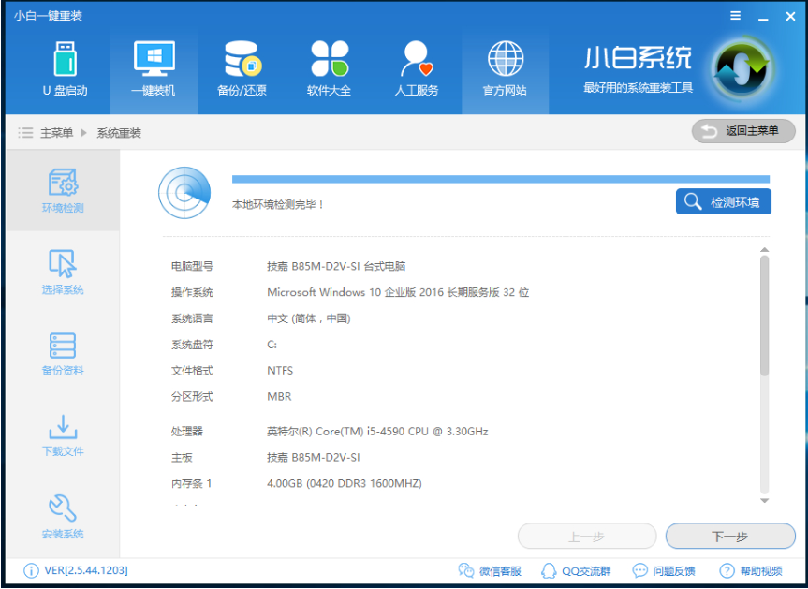
Task: Open the hamburger menu at top right
Action: 736,15
